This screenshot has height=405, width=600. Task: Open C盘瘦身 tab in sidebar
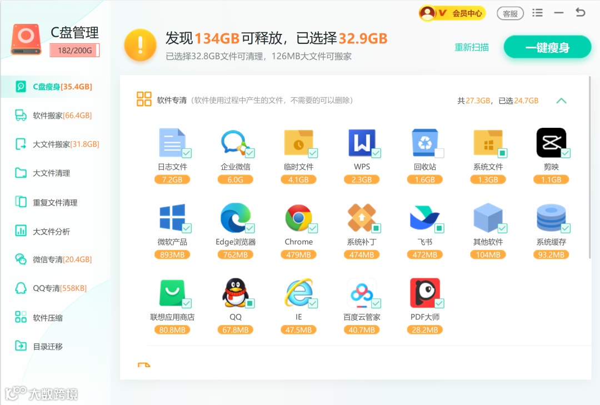56,87
